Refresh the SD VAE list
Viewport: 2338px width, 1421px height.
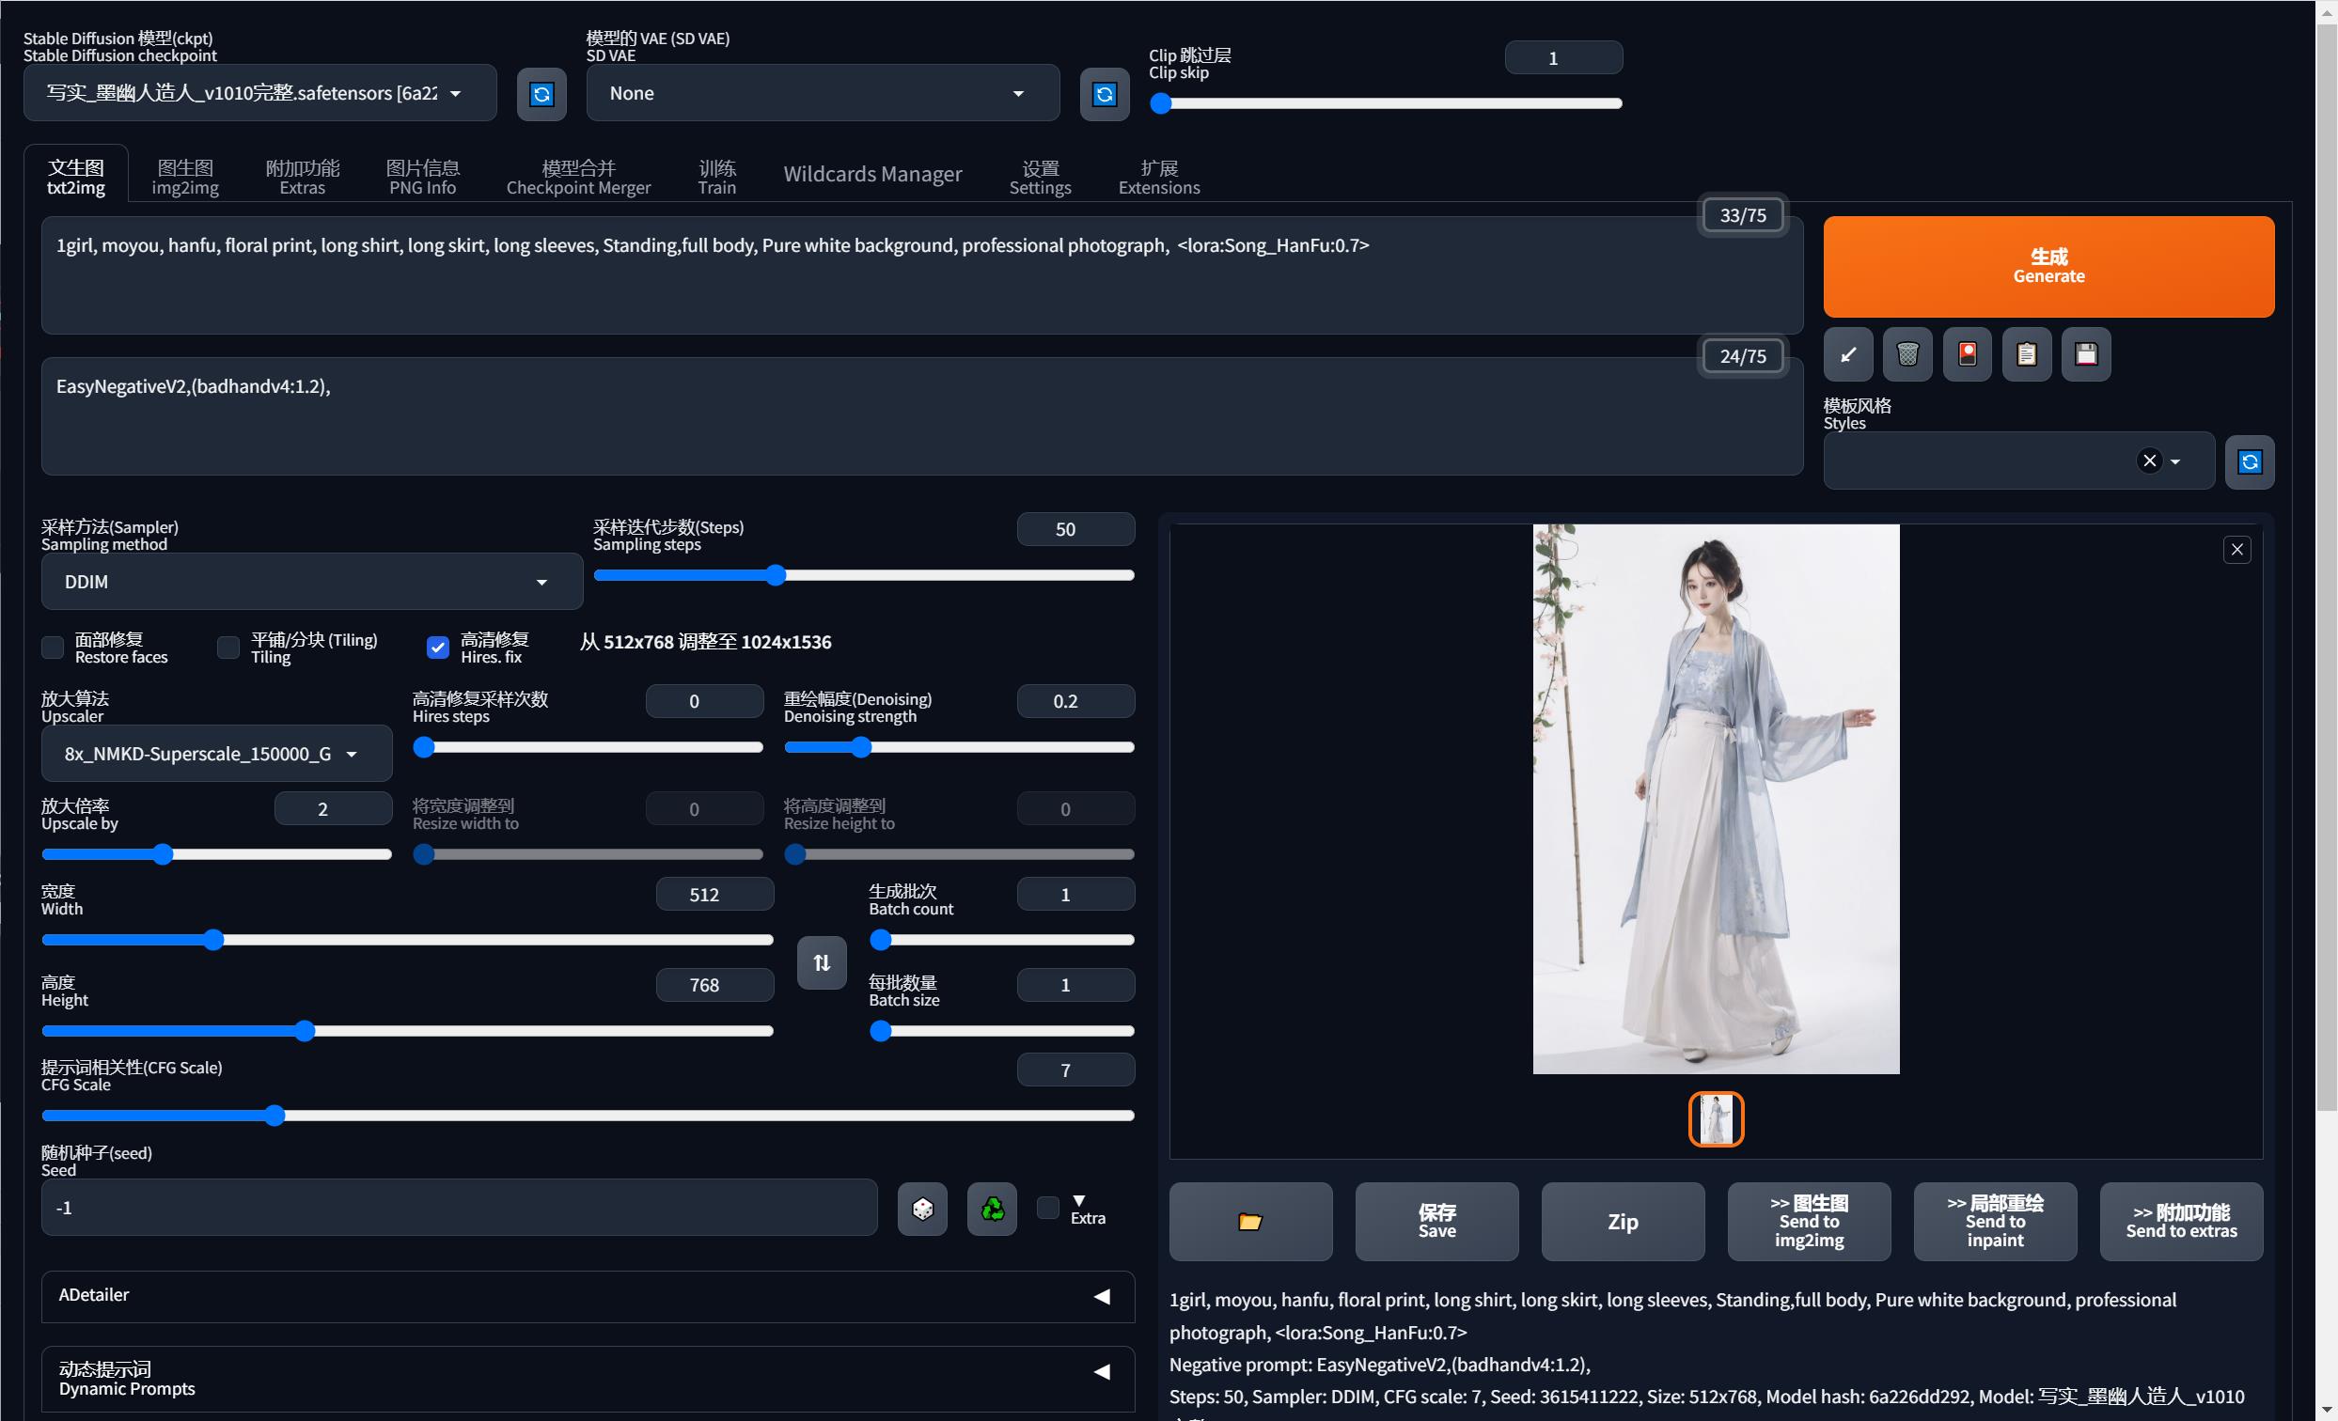[x=1105, y=94]
